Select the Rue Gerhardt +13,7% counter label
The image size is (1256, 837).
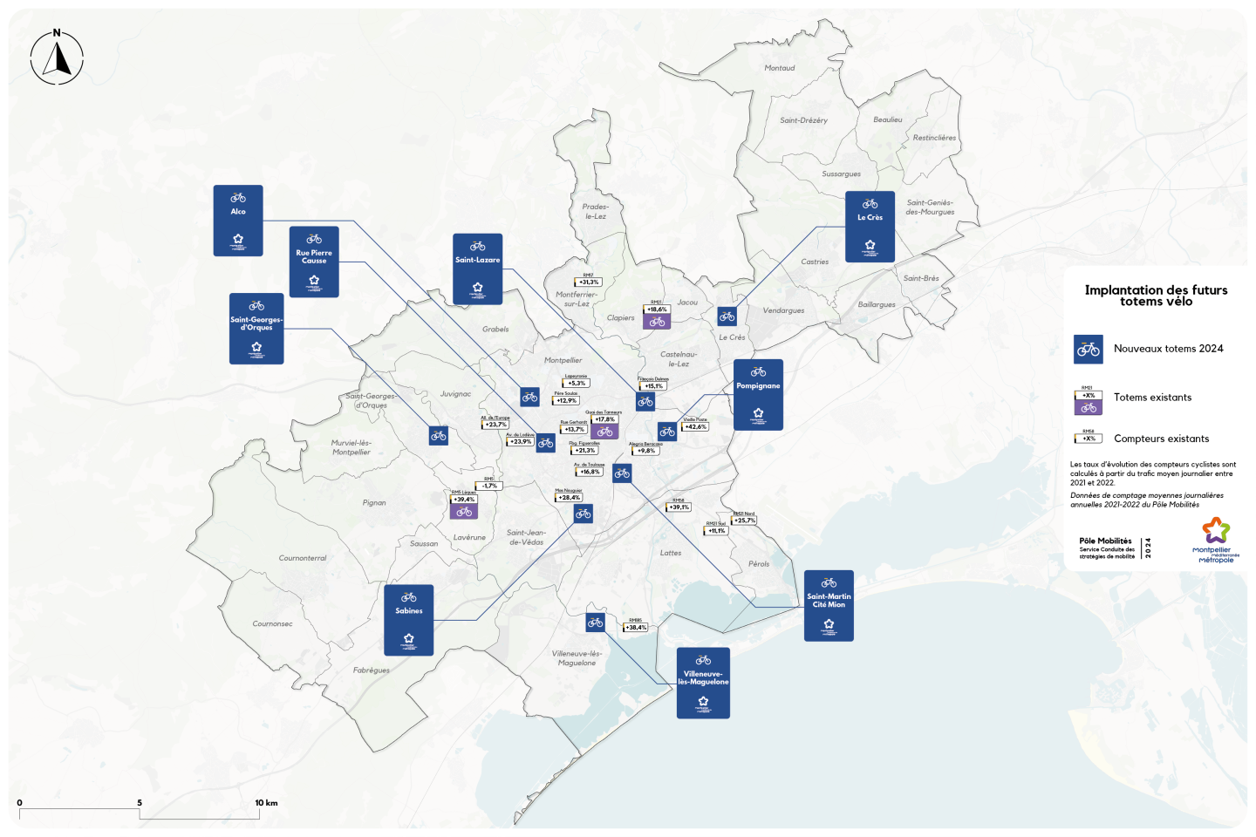point(574,427)
